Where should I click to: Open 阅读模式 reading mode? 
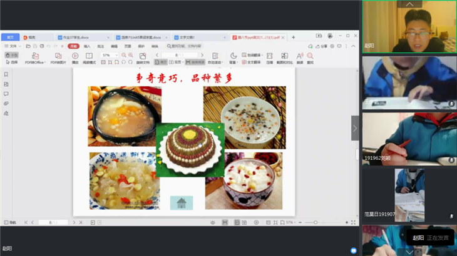pyautogui.click(x=90, y=56)
